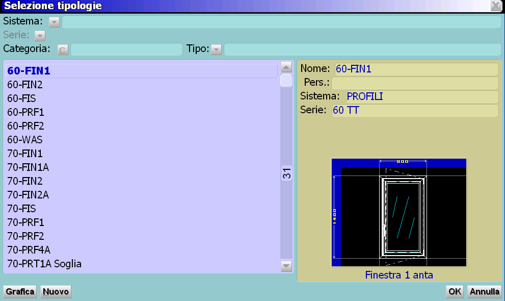Select 70-FIN1A in the list
Image resolution: width=505 pixels, height=301 pixels.
[142, 167]
